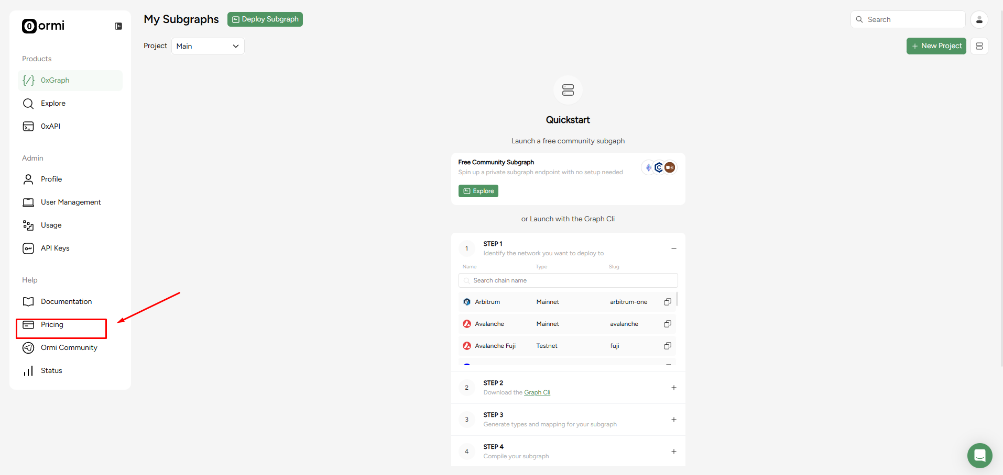Select OxGraph under Products
Screen dimensions: 1003x475
click(x=54, y=80)
